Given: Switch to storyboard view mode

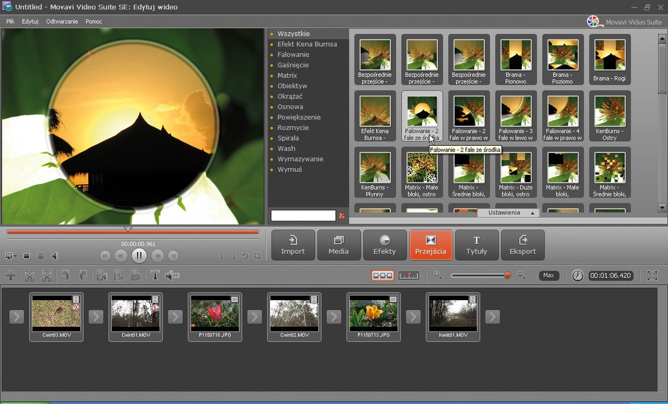Looking at the screenshot, I should tap(383, 275).
